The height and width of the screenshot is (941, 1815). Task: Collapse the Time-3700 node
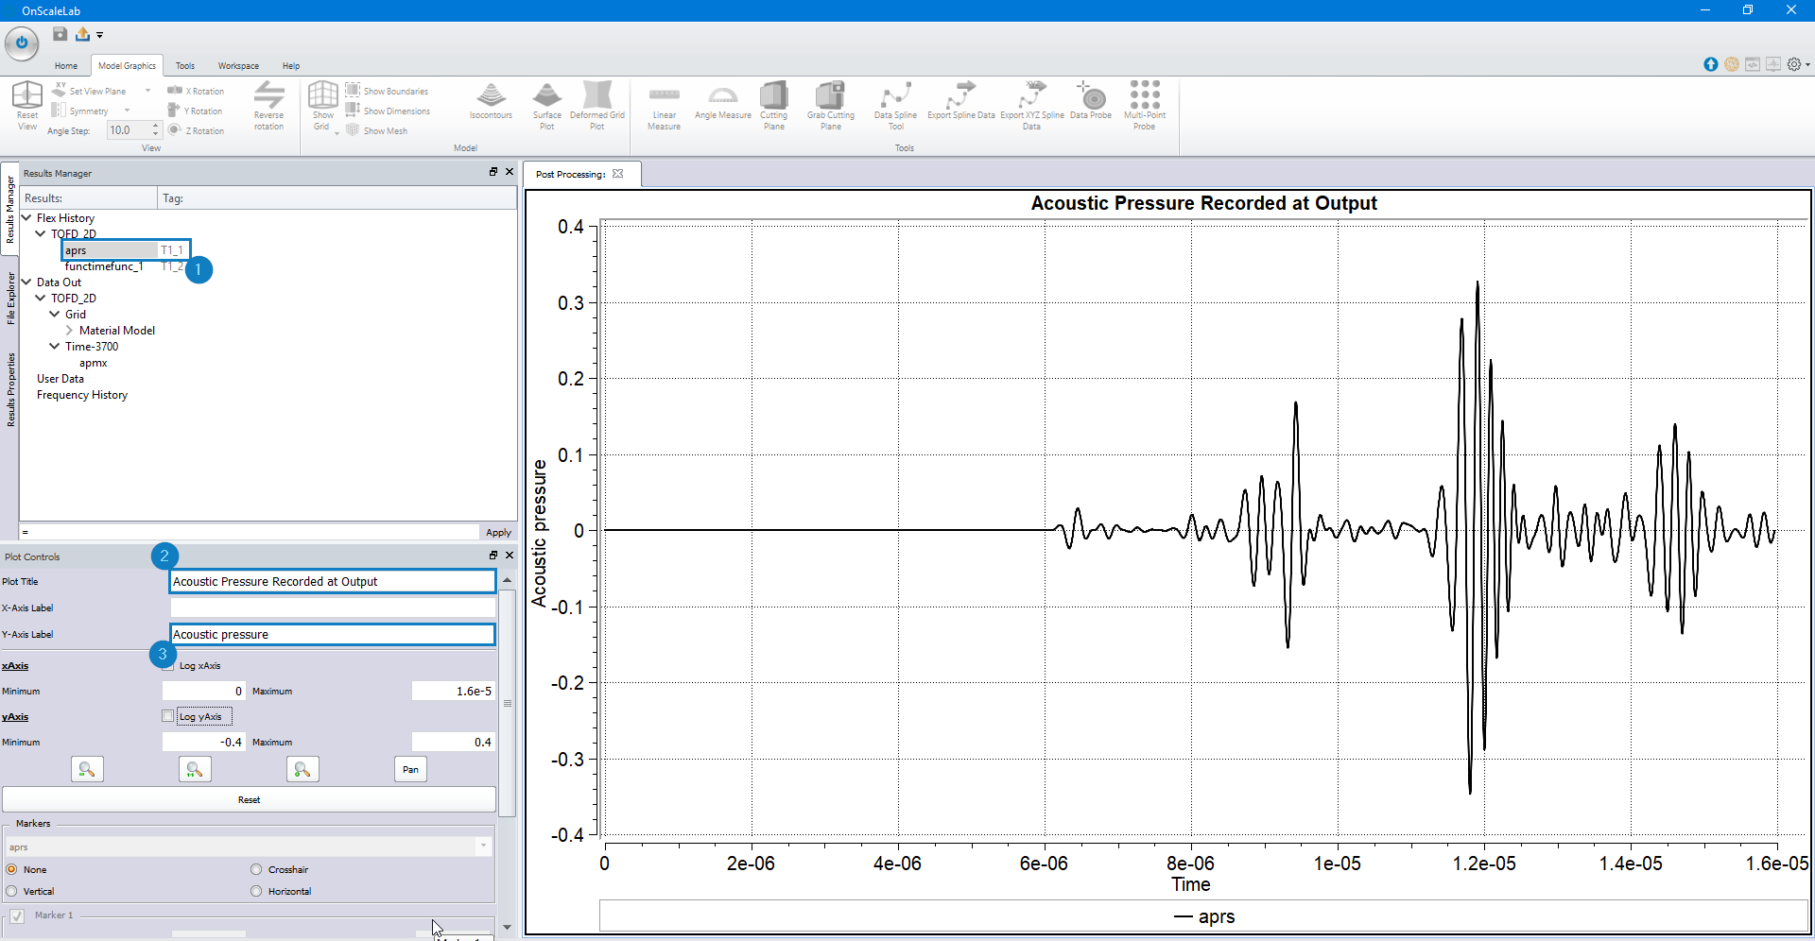[55, 346]
